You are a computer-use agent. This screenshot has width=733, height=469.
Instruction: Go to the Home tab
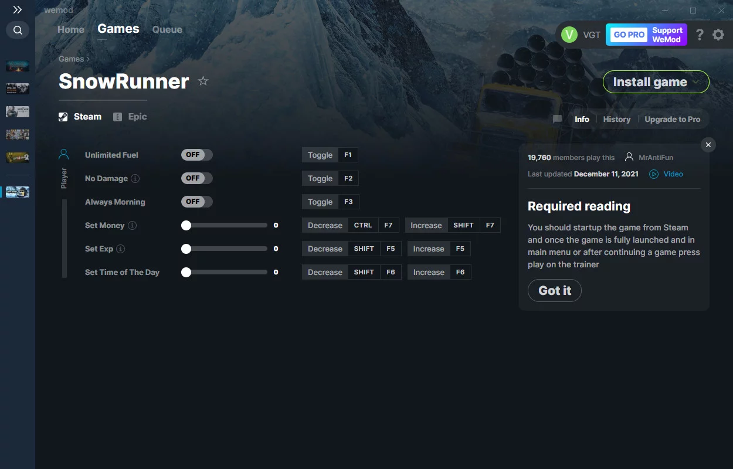71,29
